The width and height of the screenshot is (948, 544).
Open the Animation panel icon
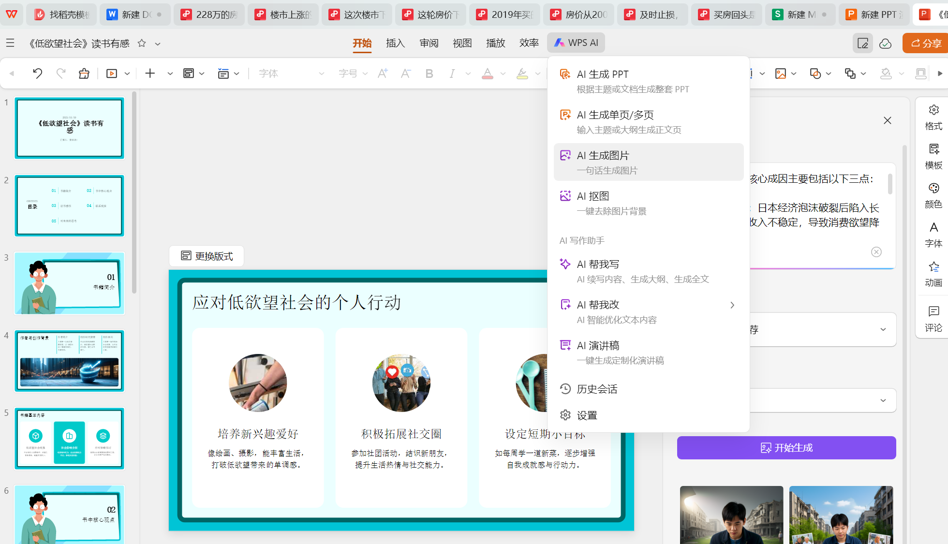(933, 274)
